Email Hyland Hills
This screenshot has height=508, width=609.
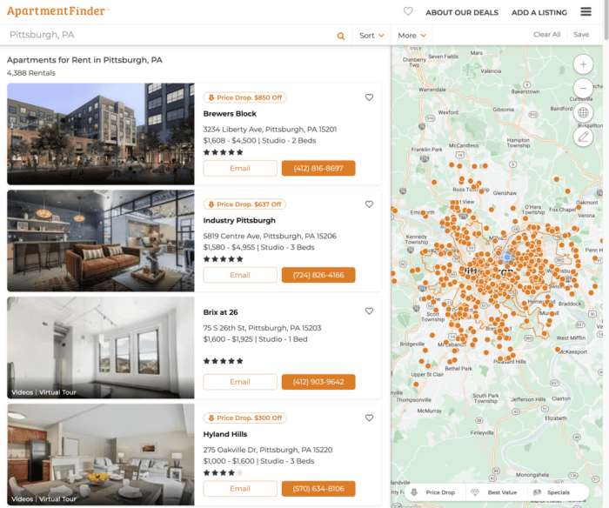(240, 489)
